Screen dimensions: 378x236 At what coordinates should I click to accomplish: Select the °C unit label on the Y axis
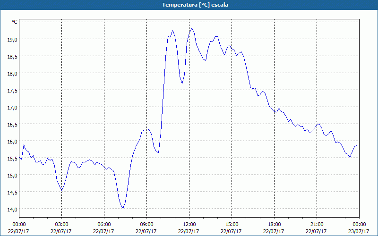tap(15, 22)
